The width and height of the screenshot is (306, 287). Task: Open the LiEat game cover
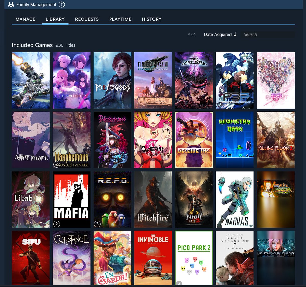[x=31, y=200]
